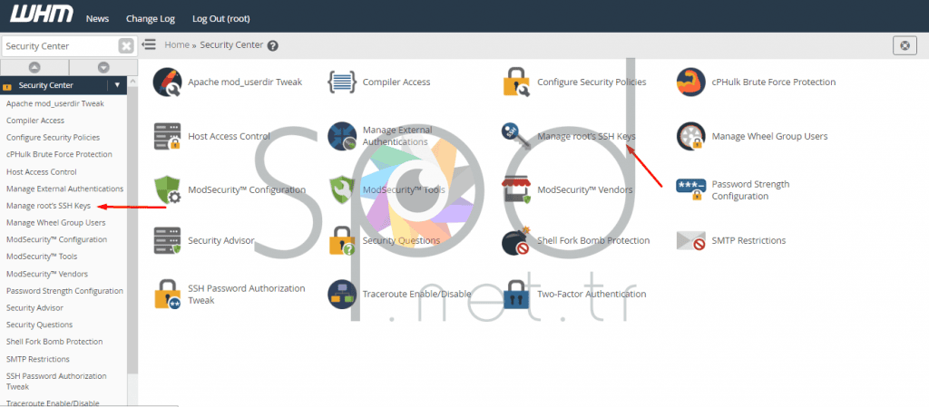Open Security Questions sidebar link
Viewport: 929px width, 407px height.
point(40,325)
